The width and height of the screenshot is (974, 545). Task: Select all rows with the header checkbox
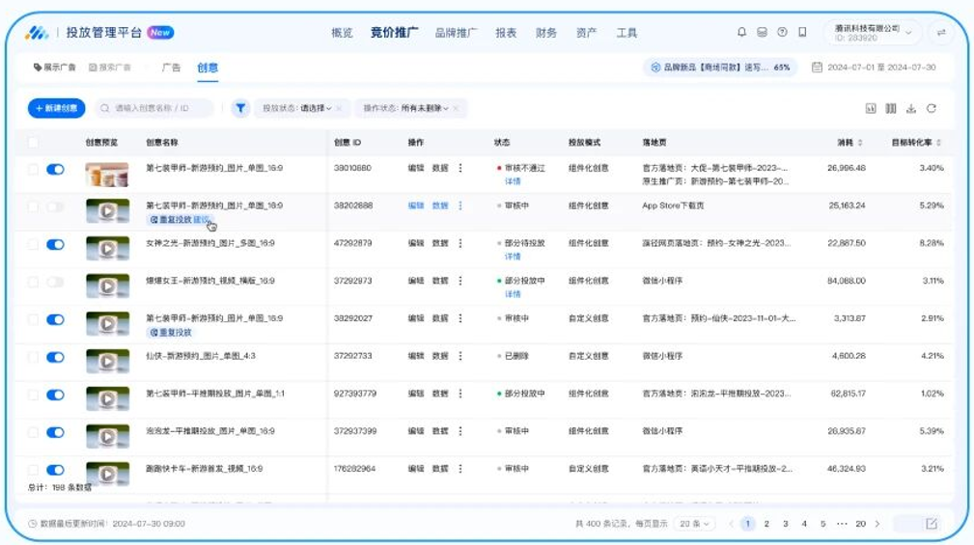click(x=34, y=143)
